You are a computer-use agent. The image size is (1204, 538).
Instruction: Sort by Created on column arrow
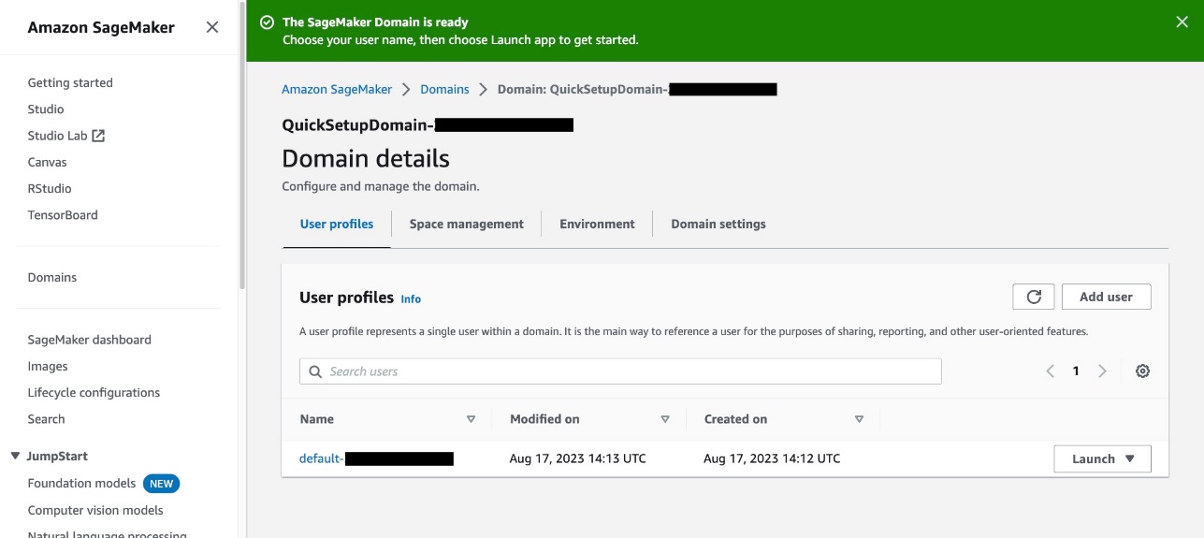pos(859,419)
